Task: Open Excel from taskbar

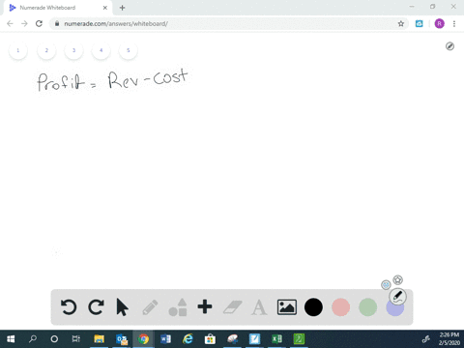Action: click(x=276, y=339)
